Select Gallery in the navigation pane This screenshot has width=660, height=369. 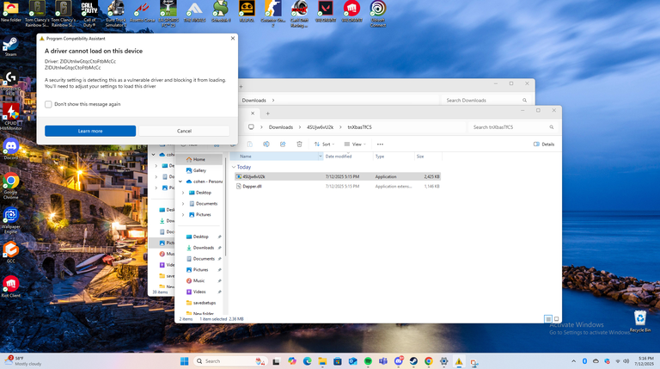(x=199, y=170)
